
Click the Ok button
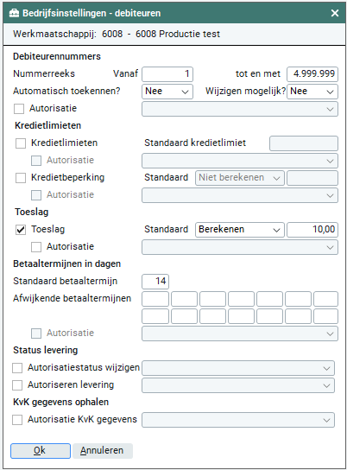(x=41, y=451)
